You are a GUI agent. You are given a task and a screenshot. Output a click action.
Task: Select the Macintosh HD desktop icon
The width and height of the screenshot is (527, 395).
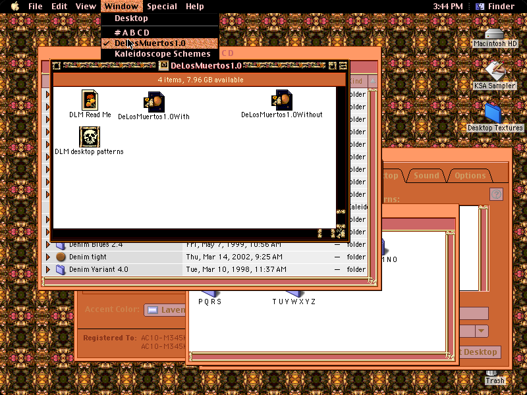[x=495, y=34]
